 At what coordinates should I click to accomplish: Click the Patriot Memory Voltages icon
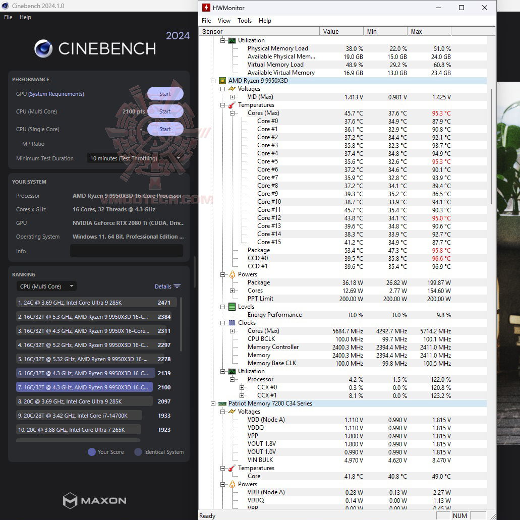coord(232,412)
